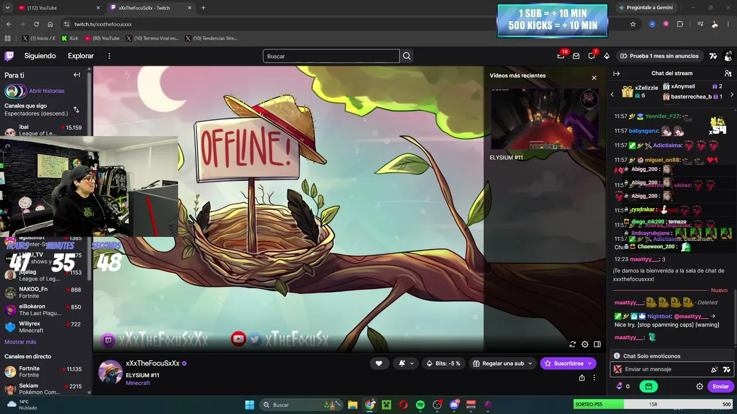Open elBokeron channel in the sidebar
The height and width of the screenshot is (414, 737).
(43, 310)
